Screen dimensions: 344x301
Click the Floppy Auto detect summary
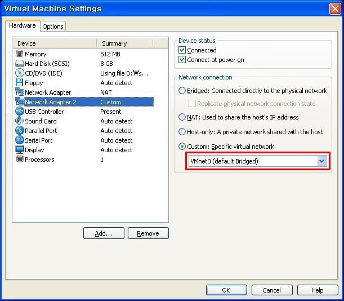[x=117, y=83]
